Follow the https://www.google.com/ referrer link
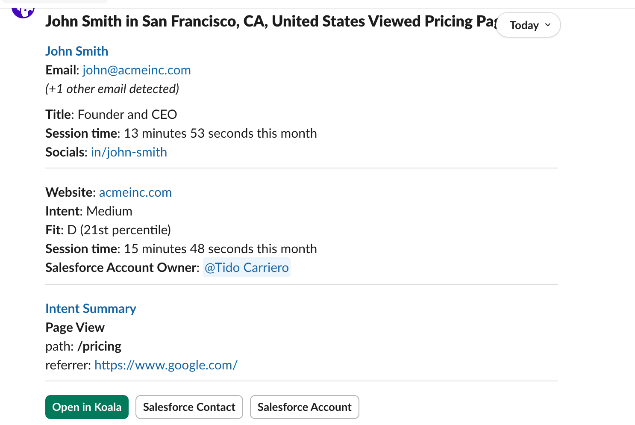Image resolution: width=635 pixels, height=425 pixels. click(166, 365)
